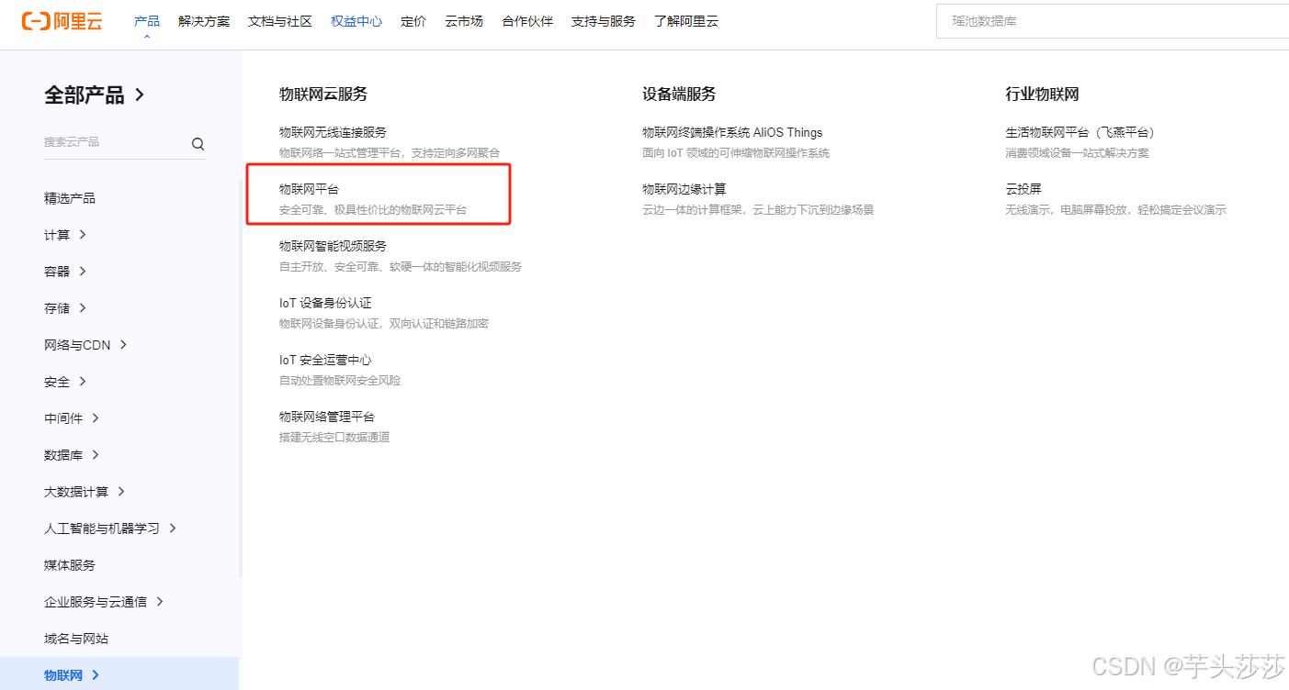
Task: Open the 定价 menu item
Action: pyautogui.click(x=413, y=21)
